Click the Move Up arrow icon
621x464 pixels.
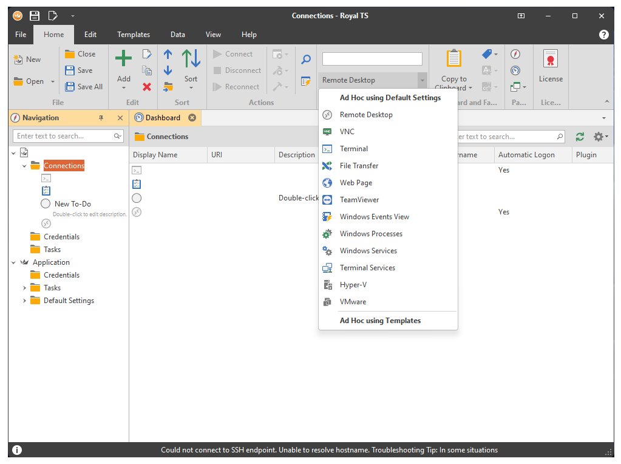coord(168,55)
